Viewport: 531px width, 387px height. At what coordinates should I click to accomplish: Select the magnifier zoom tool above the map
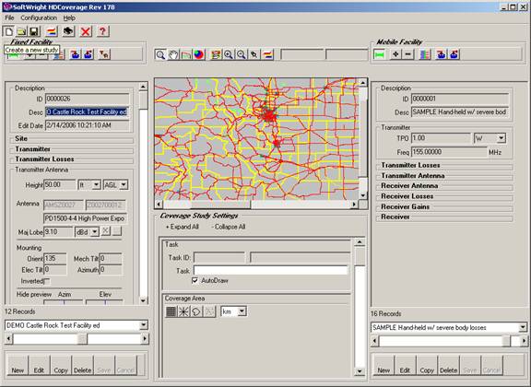160,54
